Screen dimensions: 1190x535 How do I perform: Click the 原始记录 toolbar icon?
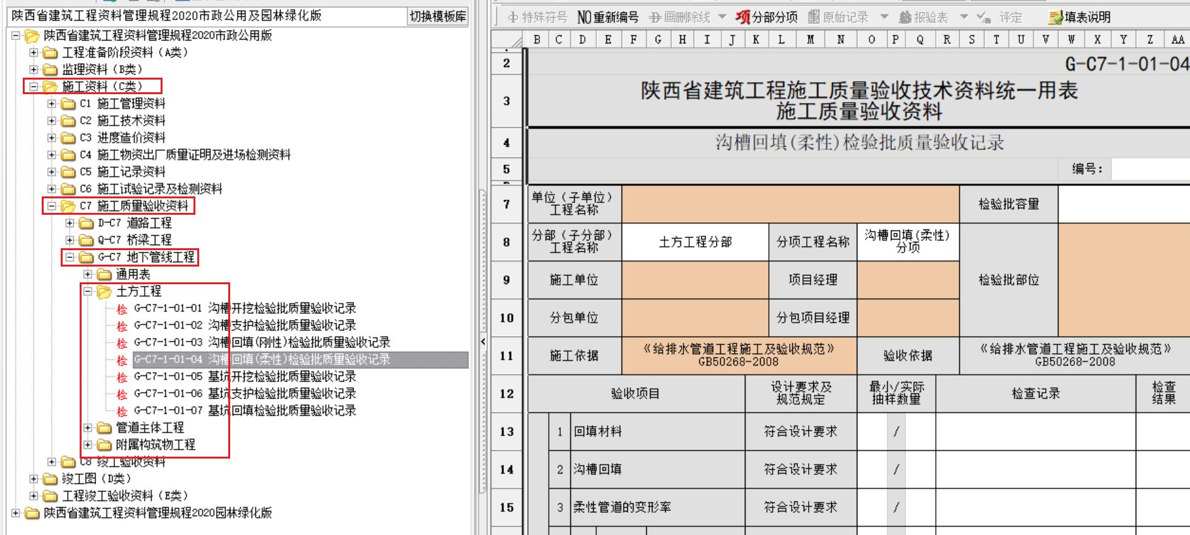(838, 17)
